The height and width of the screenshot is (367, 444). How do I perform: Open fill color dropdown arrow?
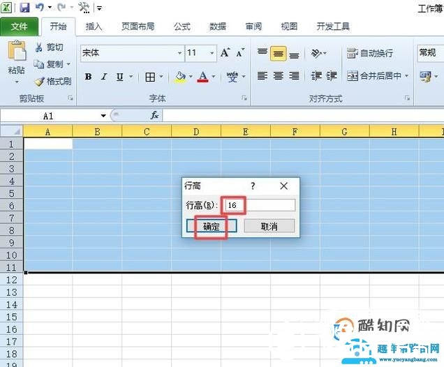pyautogui.click(x=191, y=76)
